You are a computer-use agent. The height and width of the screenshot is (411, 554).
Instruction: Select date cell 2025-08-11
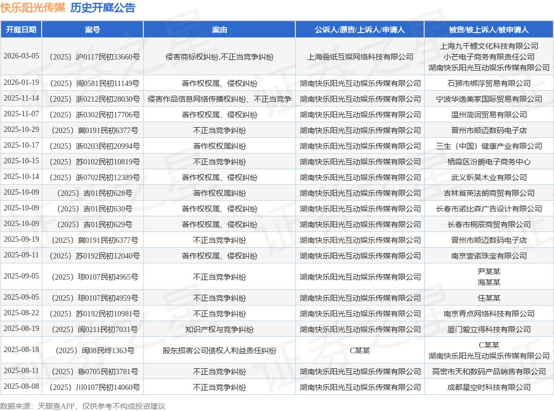[21, 371]
